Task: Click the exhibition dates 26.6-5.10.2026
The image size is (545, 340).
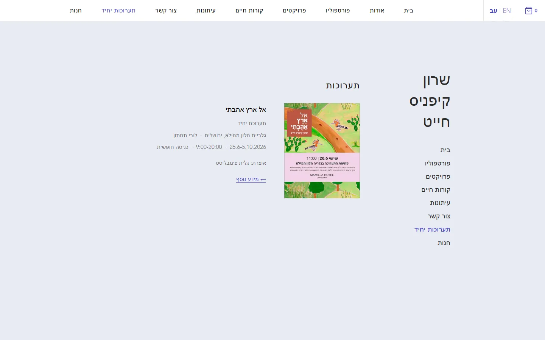Action: (248, 147)
